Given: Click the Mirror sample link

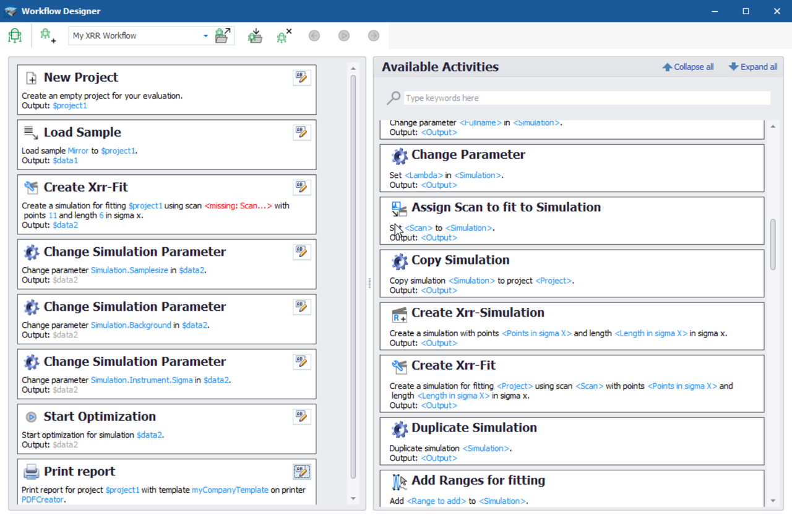Looking at the screenshot, I should [78, 151].
